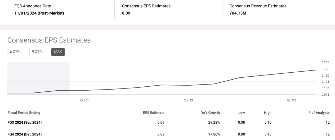Click the Oct '25 axis marker

pos(188,100)
